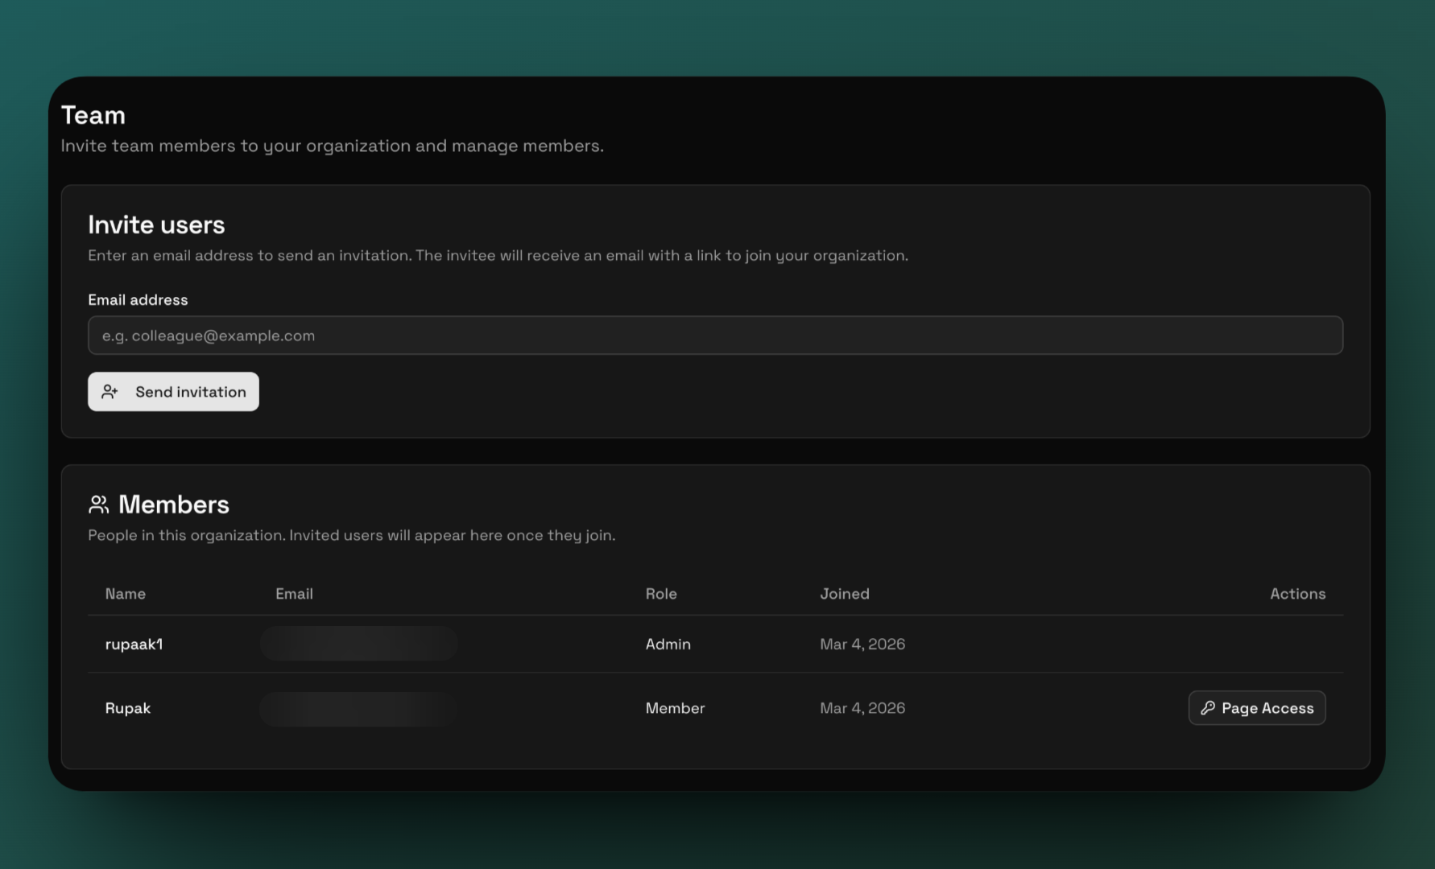Click the key icon in Page Access
The height and width of the screenshot is (869, 1435).
(x=1207, y=708)
